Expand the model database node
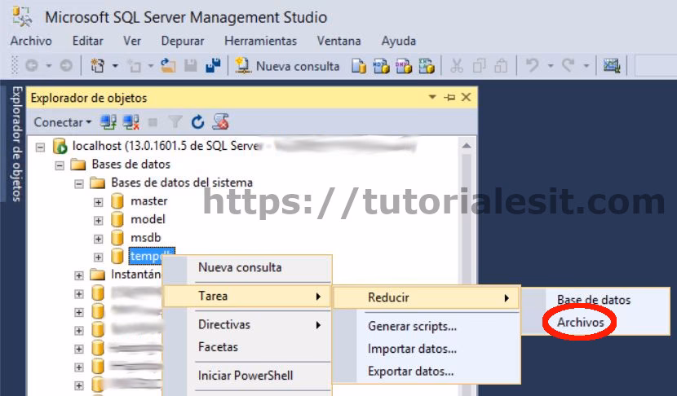Image resolution: width=677 pixels, height=396 pixels. tap(99, 221)
